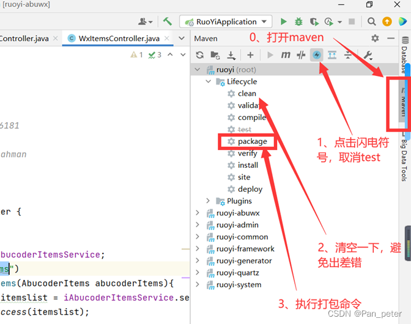Hide the Maven panel minus icon
The width and height of the screenshot is (411, 324).
coord(391,39)
